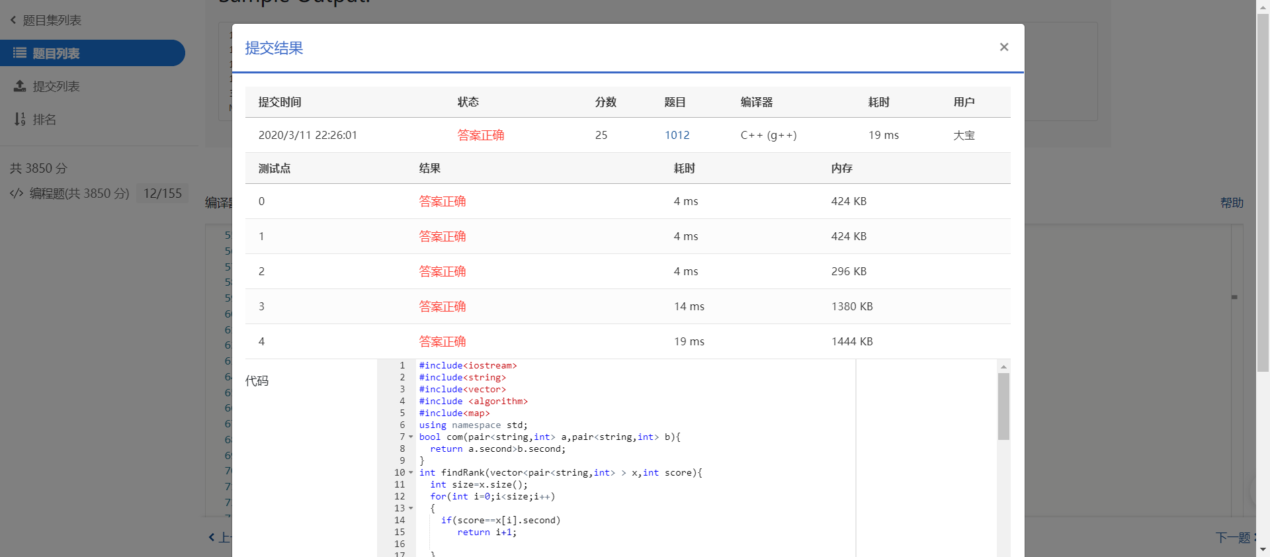The image size is (1270, 557).
Task: Click 答案正确 result for test point 2
Action: point(443,271)
